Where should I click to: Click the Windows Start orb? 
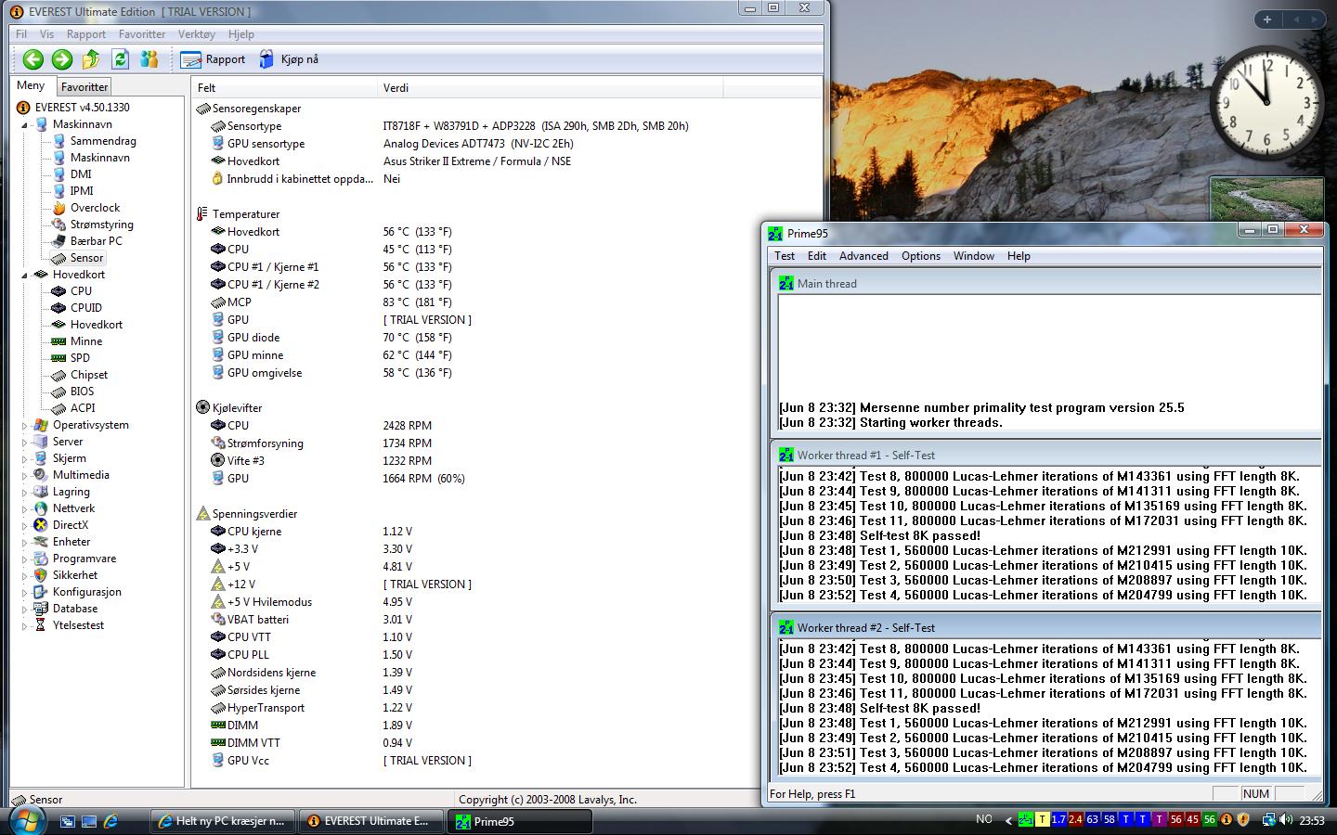tap(25, 820)
